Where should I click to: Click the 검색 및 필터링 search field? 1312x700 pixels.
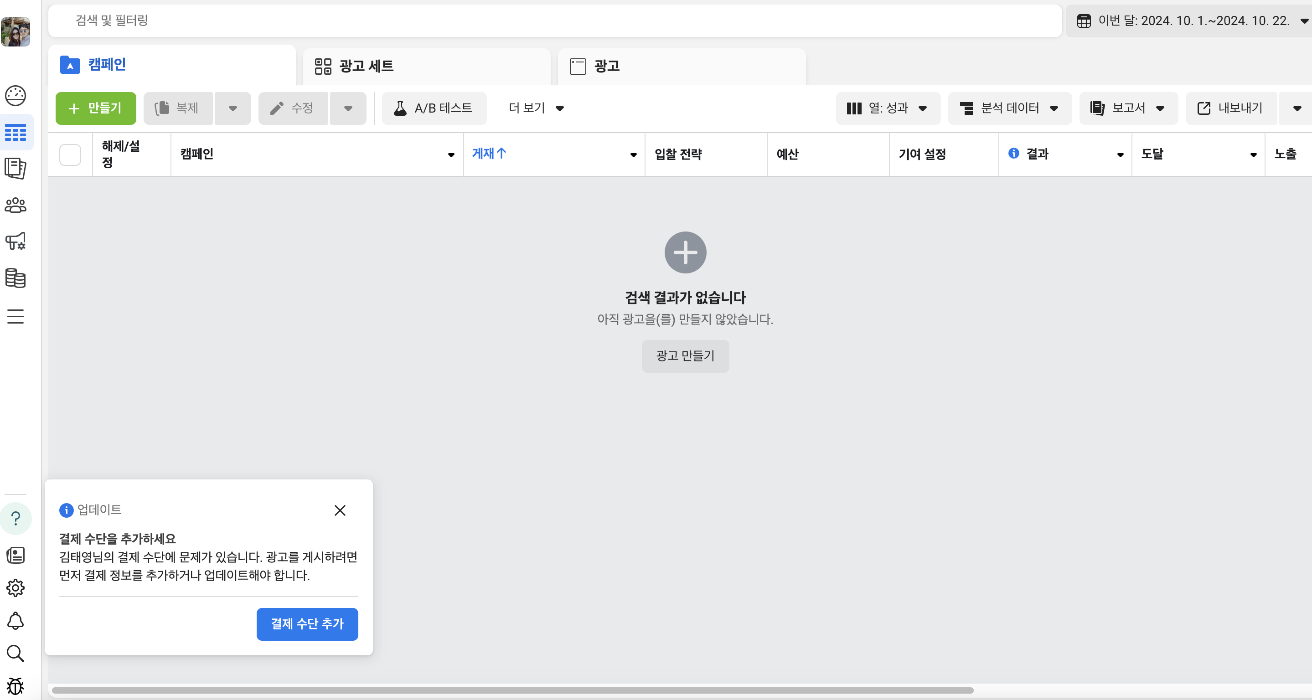click(554, 21)
